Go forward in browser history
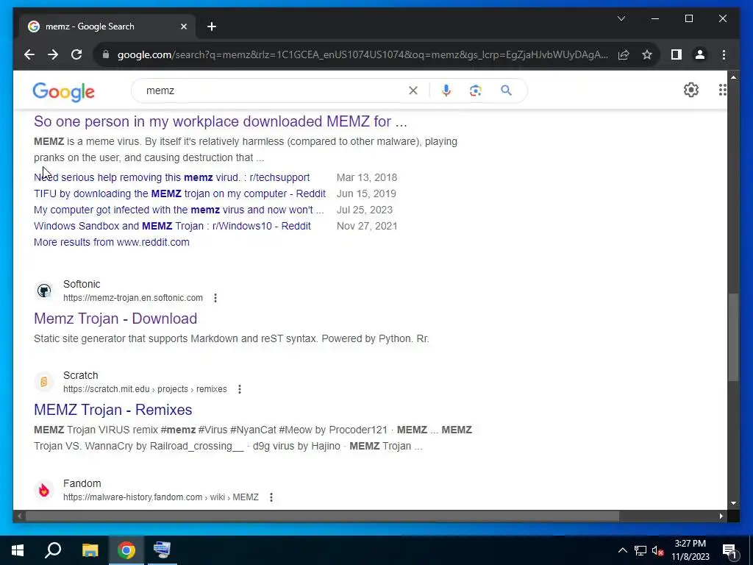 coord(53,54)
